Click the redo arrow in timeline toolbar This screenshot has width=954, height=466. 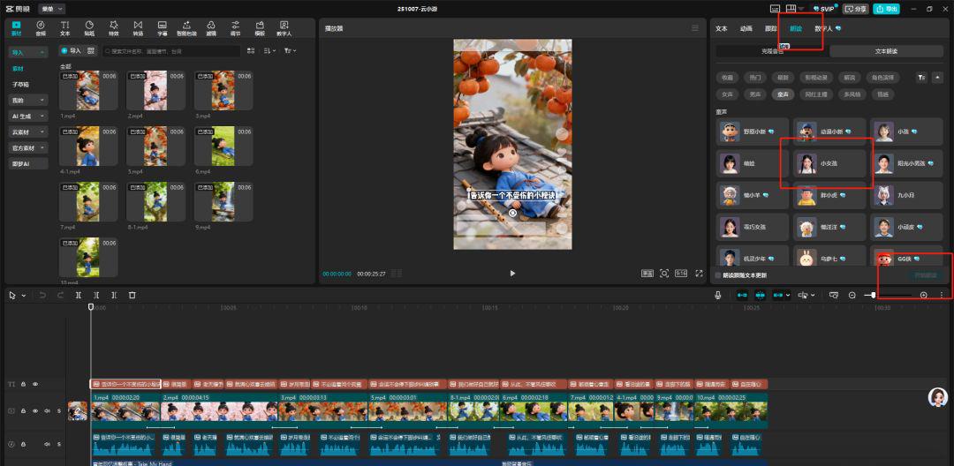[x=60, y=296]
